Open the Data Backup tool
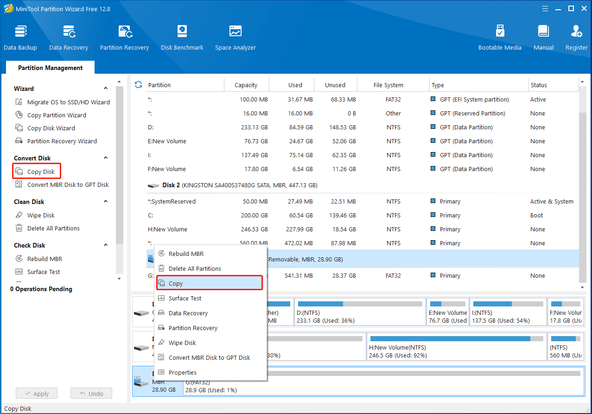This screenshot has height=414, width=592. (x=20, y=37)
